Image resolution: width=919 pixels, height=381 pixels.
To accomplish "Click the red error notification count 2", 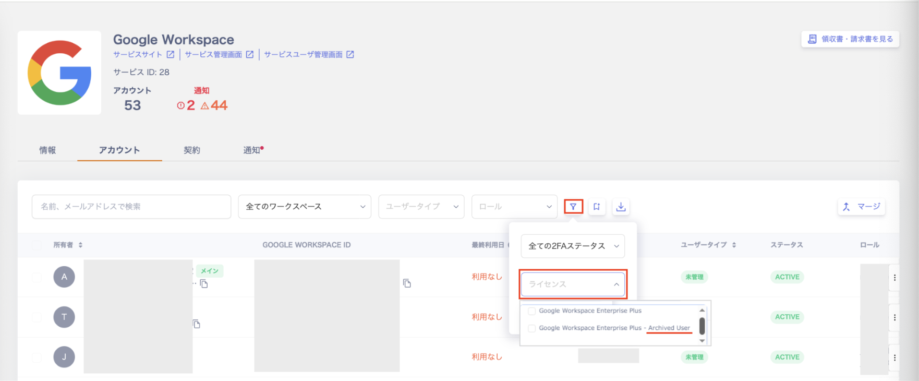I will coord(186,105).
